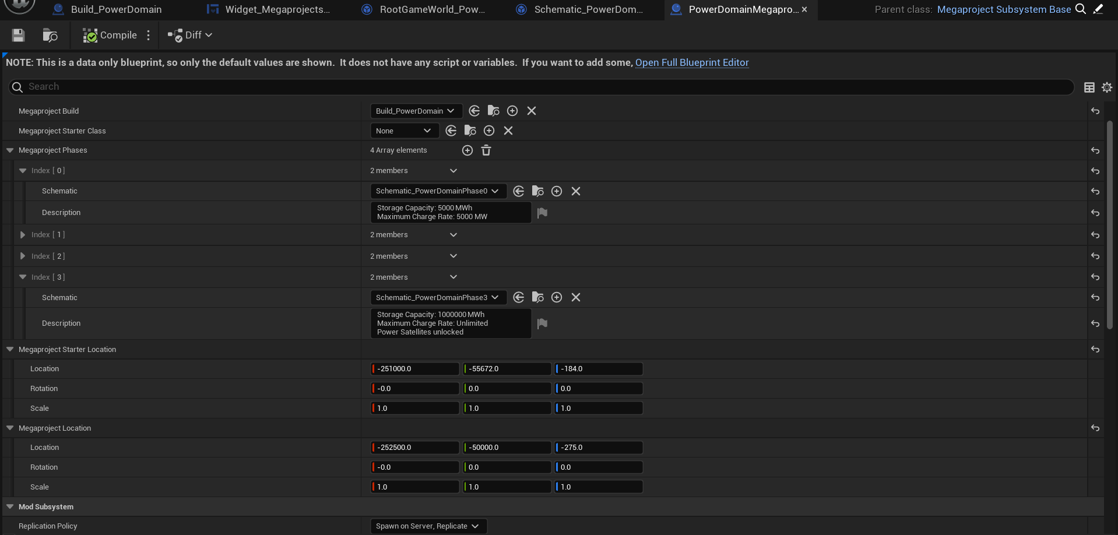The width and height of the screenshot is (1118, 535).
Task: Click the magnifier icon next to parent class
Action: coord(1081,9)
